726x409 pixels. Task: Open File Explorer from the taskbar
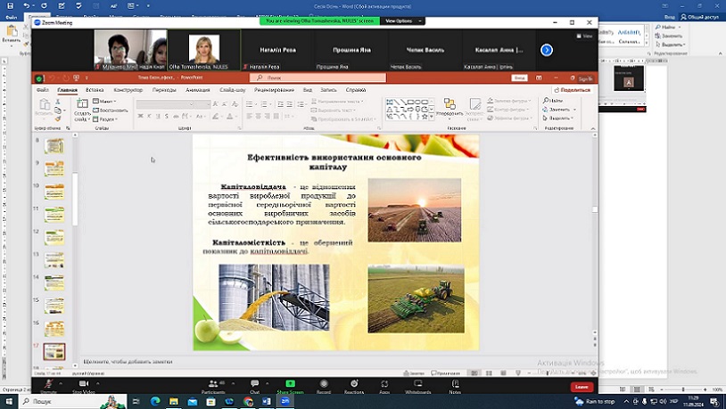tap(174, 401)
